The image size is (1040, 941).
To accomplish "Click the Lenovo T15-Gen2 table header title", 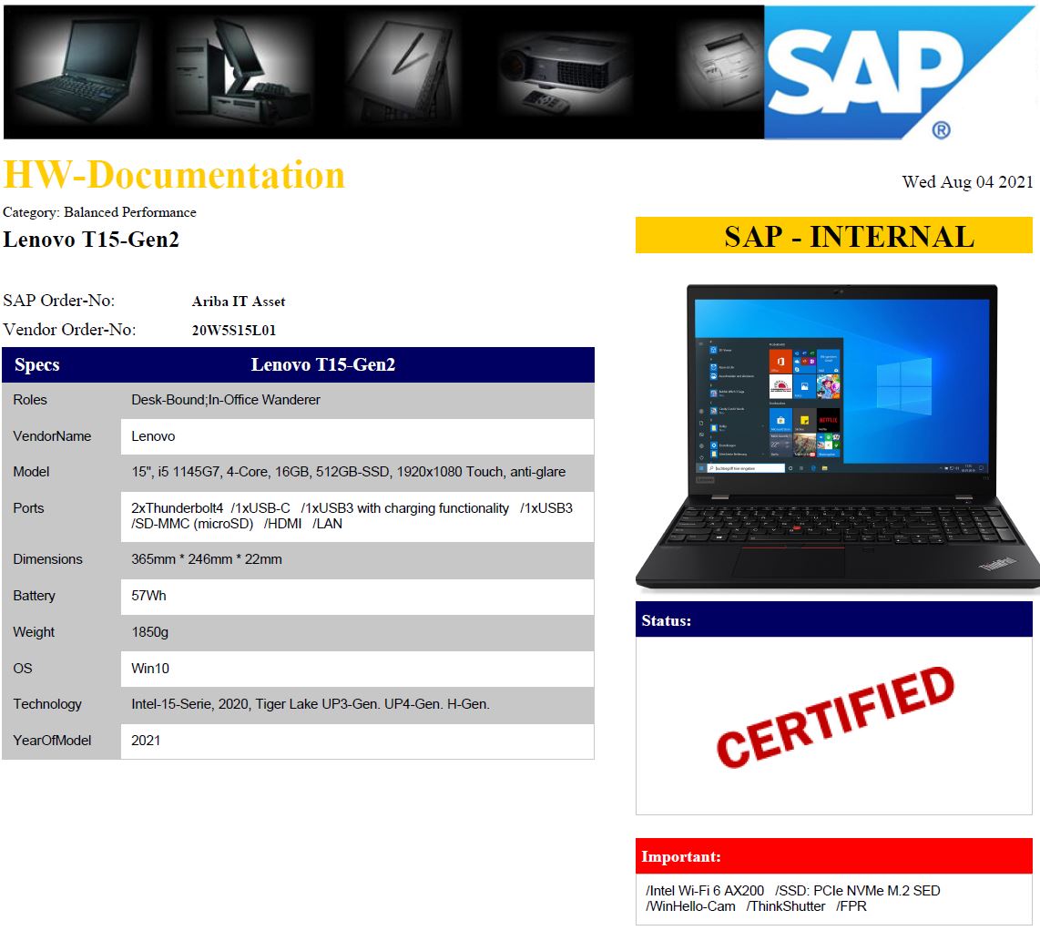I will [x=323, y=365].
